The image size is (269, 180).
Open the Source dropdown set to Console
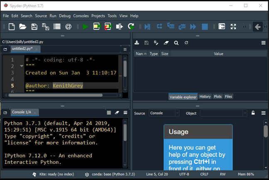click(164, 113)
